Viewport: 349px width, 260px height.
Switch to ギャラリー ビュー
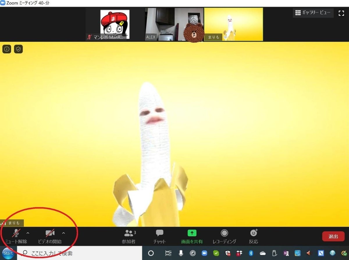(x=313, y=13)
